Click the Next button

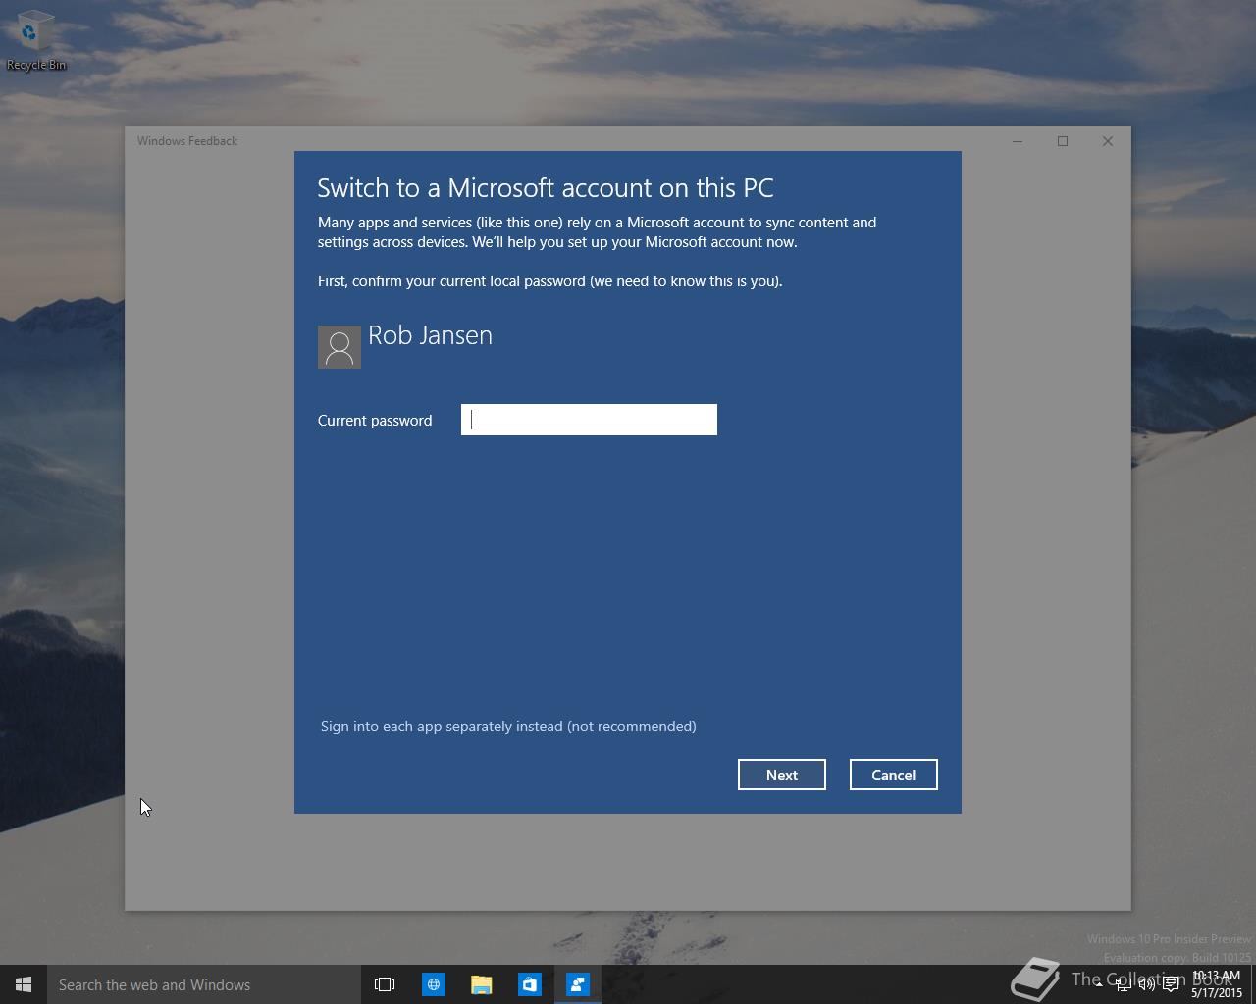coord(782,775)
